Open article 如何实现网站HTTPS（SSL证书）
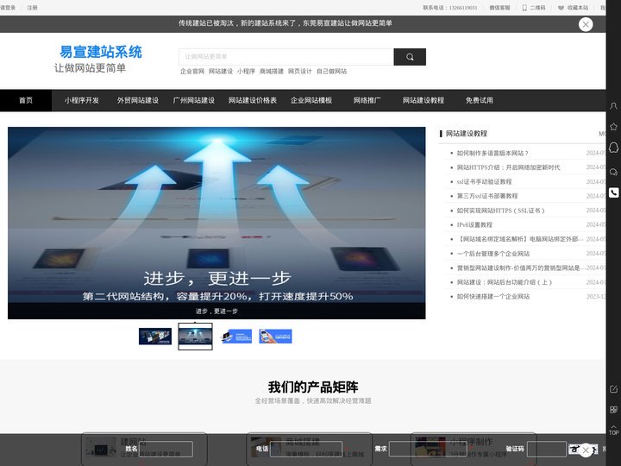The height and width of the screenshot is (466, 621). tap(500, 211)
